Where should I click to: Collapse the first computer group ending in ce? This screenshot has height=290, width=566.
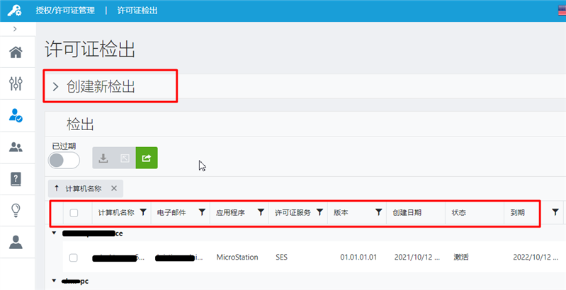[54, 233]
